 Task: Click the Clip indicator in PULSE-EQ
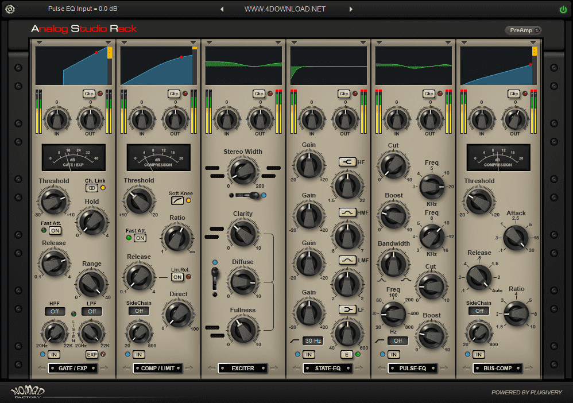pos(429,94)
